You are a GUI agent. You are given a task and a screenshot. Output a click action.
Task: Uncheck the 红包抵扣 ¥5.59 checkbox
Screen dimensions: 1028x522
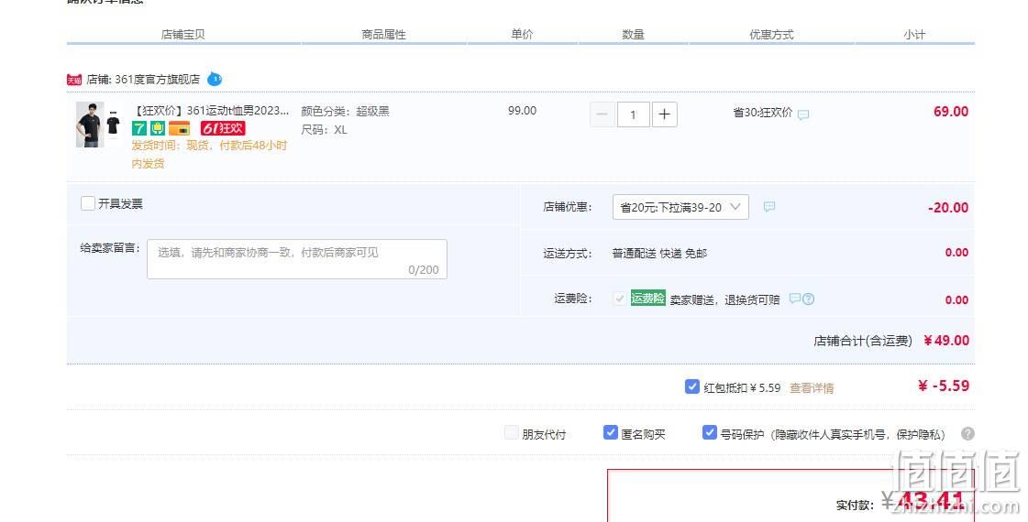pyautogui.click(x=692, y=386)
